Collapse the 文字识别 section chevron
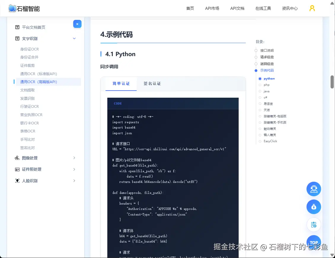The height and width of the screenshot is (258, 335). tap(74, 39)
